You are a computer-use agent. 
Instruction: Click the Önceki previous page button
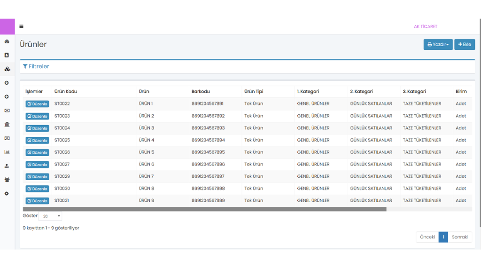(427, 237)
